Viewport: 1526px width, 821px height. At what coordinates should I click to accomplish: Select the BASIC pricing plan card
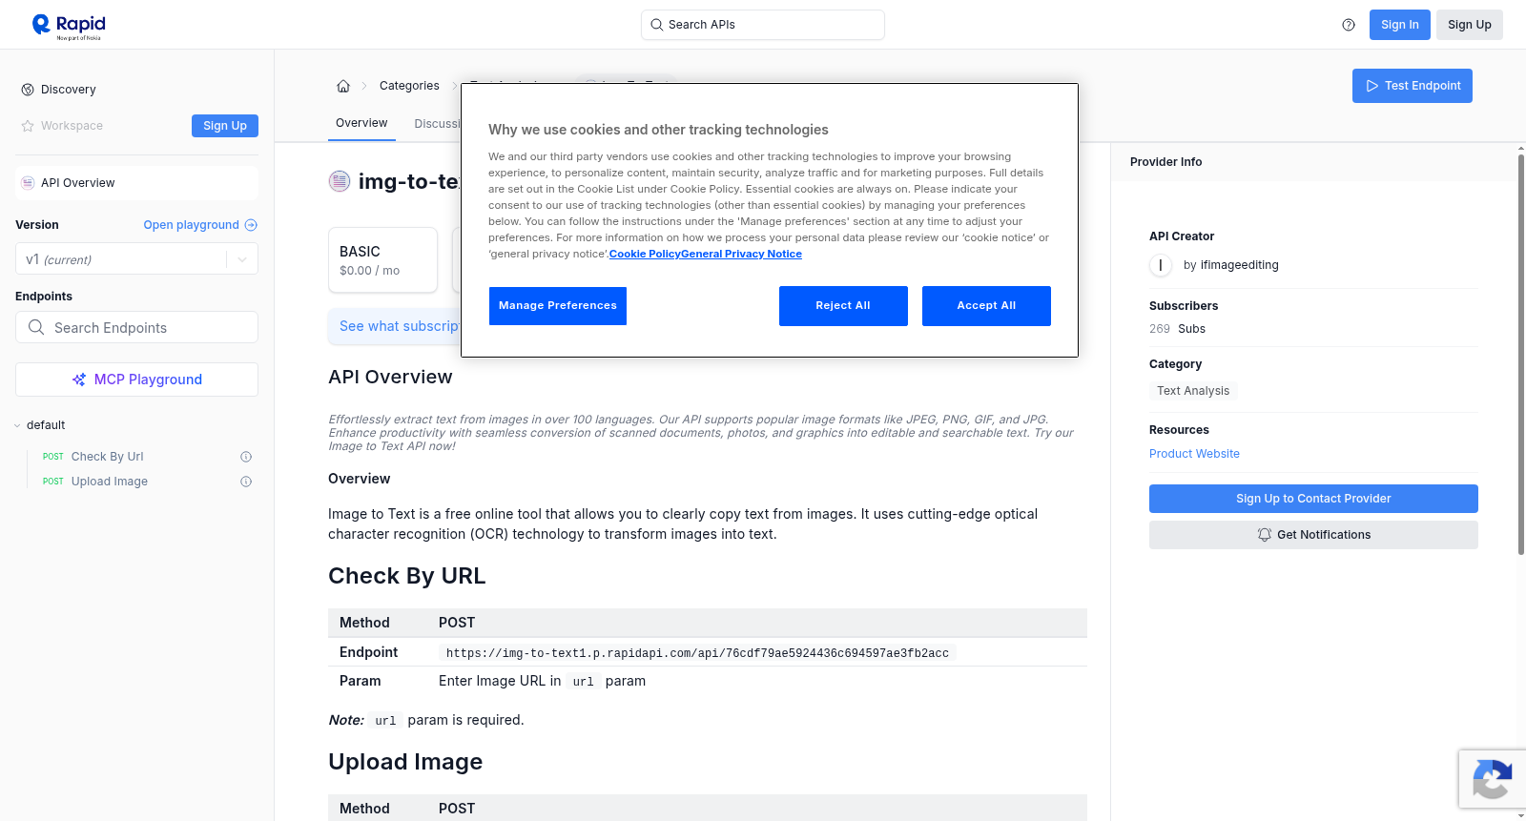(x=382, y=259)
